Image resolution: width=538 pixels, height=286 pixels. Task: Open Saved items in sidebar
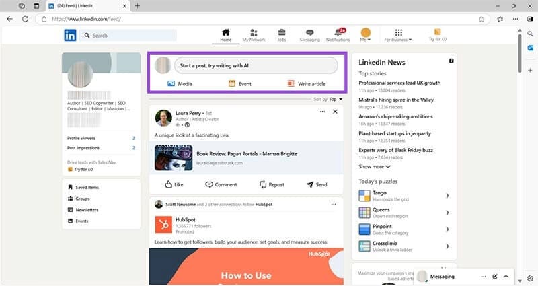(x=83, y=188)
